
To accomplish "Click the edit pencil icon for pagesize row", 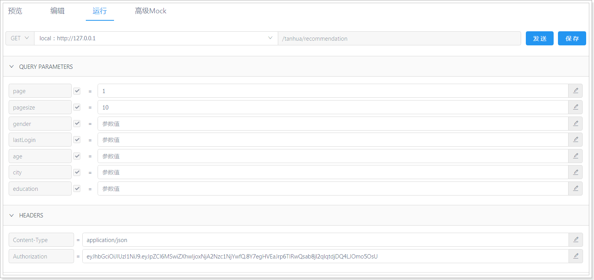I will 575,107.
